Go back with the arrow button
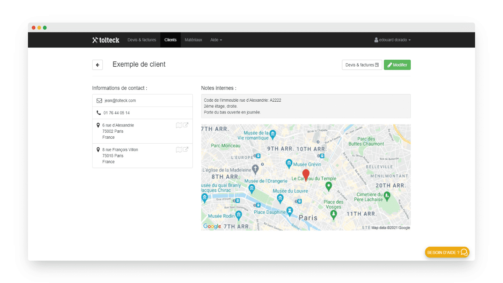 pos(97,65)
